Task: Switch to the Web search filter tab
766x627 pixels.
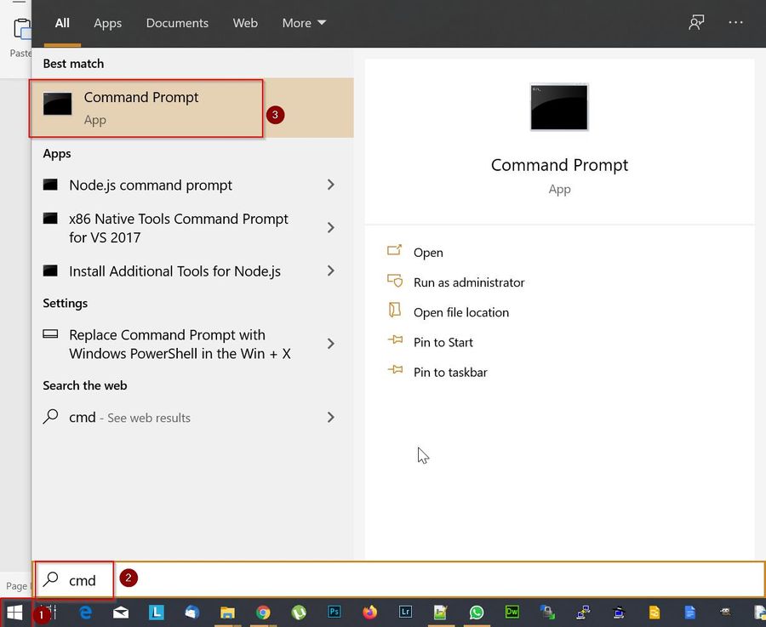Action: (245, 23)
